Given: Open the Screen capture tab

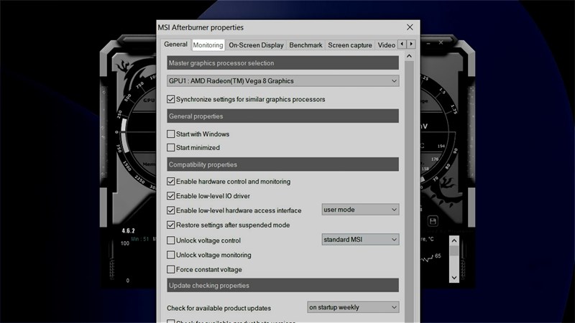Looking at the screenshot, I should (350, 45).
